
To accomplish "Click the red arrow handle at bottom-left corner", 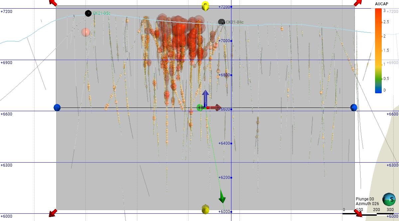I will pyautogui.click(x=53, y=213).
